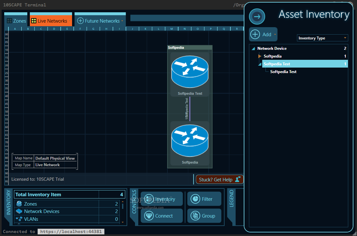Click the LEGEND vertical panel label

tap(231, 198)
